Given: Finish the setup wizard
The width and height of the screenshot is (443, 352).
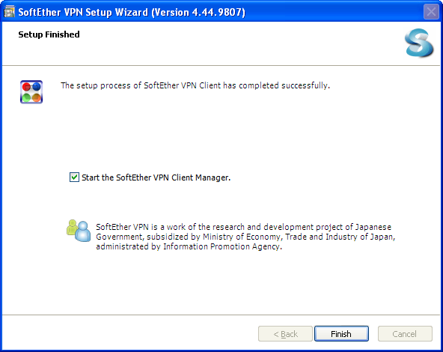Looking at the screenshot, I should (341, 334).
